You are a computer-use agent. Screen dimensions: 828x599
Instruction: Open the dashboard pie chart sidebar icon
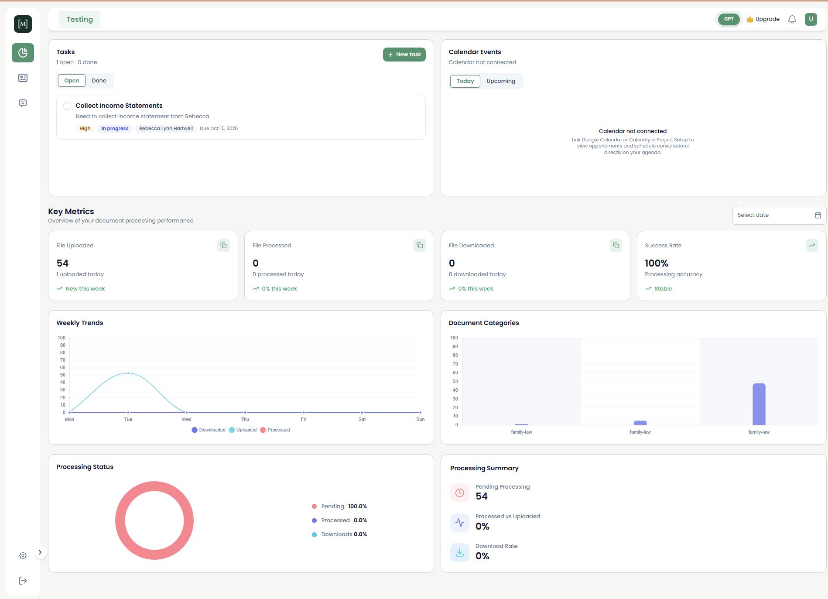tap(23, 53)
